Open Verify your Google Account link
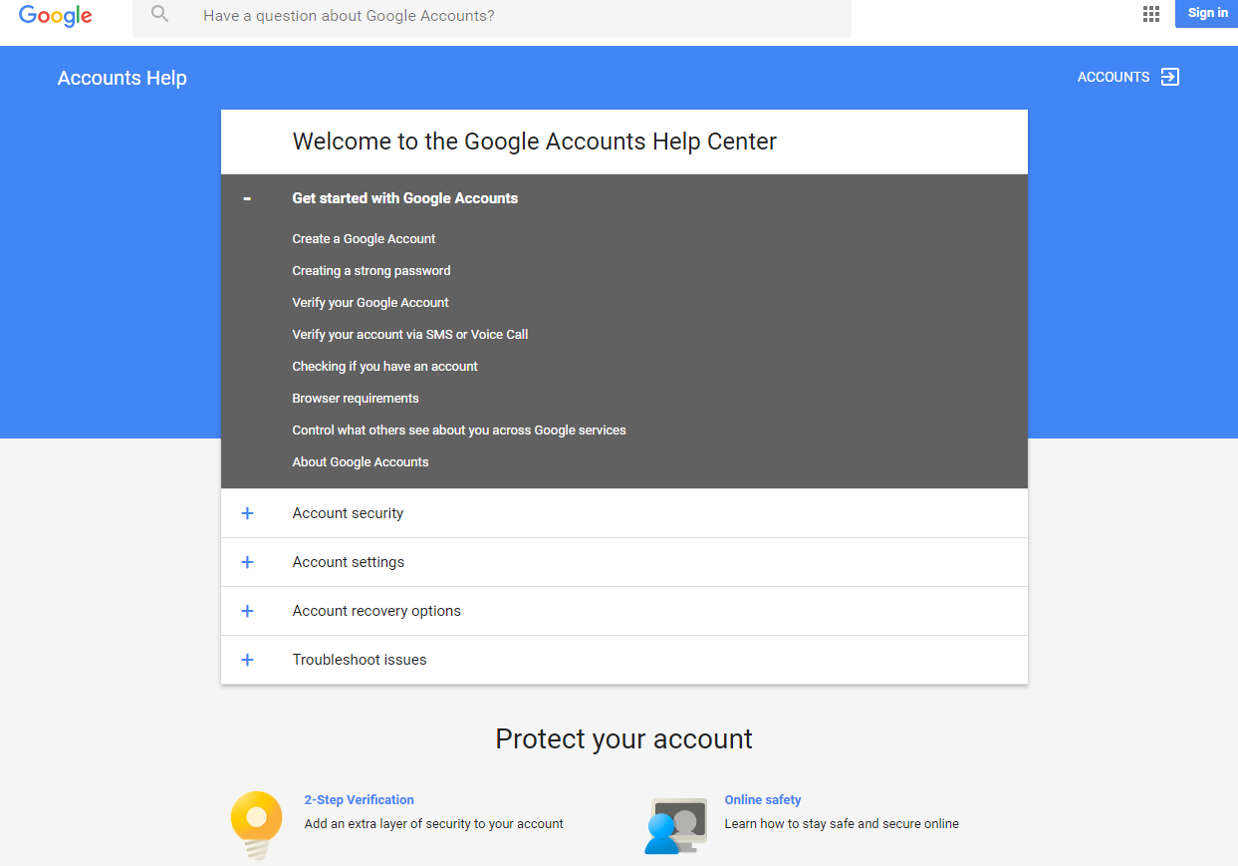The width and height of the screenshot is (1238, 866). click(x=370, y=303)
